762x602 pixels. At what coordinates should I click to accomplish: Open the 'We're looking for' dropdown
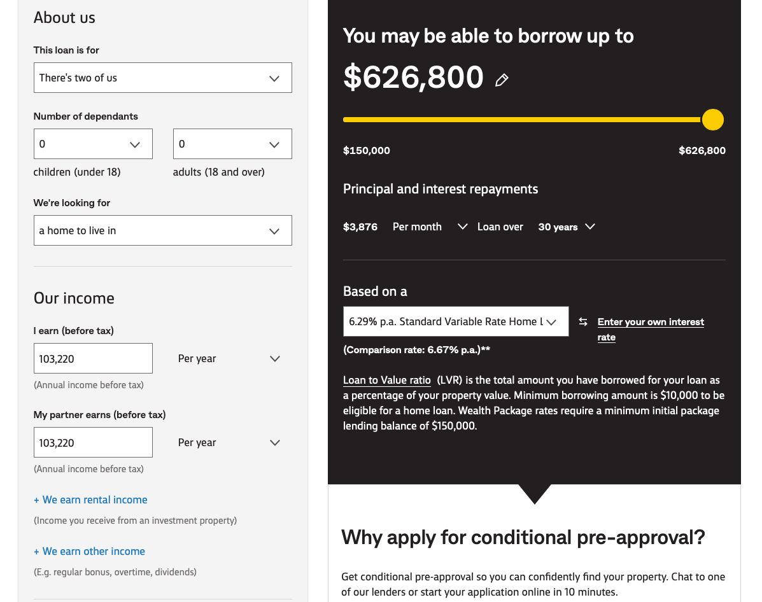(162, 230)
